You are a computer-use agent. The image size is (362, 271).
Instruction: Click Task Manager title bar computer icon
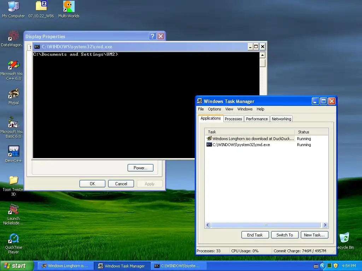pos(199,101)
